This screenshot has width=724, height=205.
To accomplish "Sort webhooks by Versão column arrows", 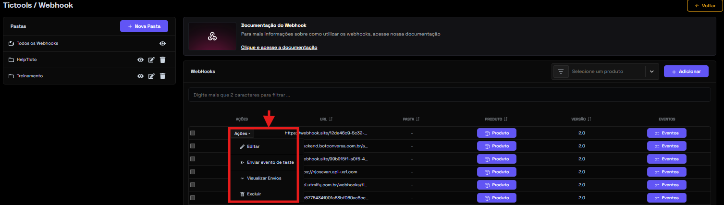I will (x=589, y=119).
